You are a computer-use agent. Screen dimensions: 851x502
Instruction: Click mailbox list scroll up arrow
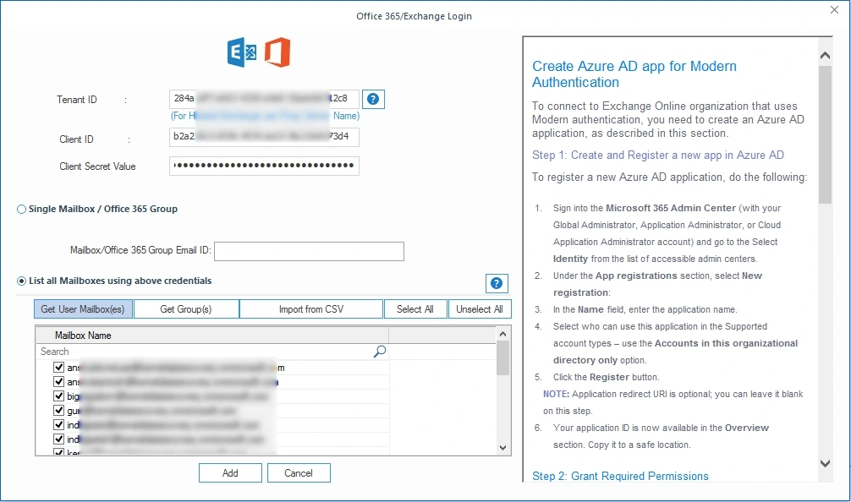point(502,334)
